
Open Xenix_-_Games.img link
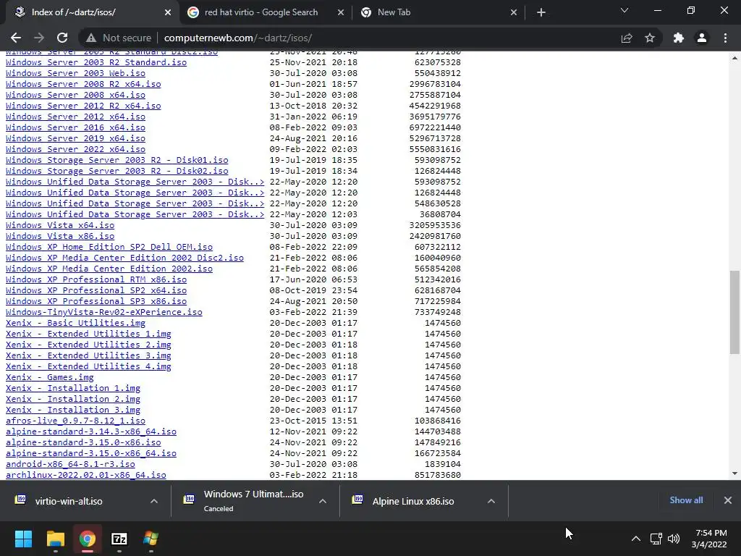pos(50,378)
